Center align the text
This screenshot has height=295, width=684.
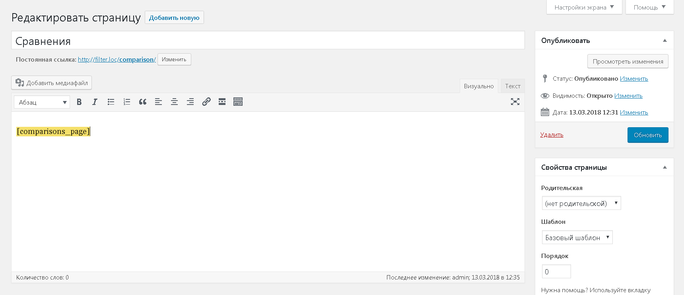click(x=174, y=102)
